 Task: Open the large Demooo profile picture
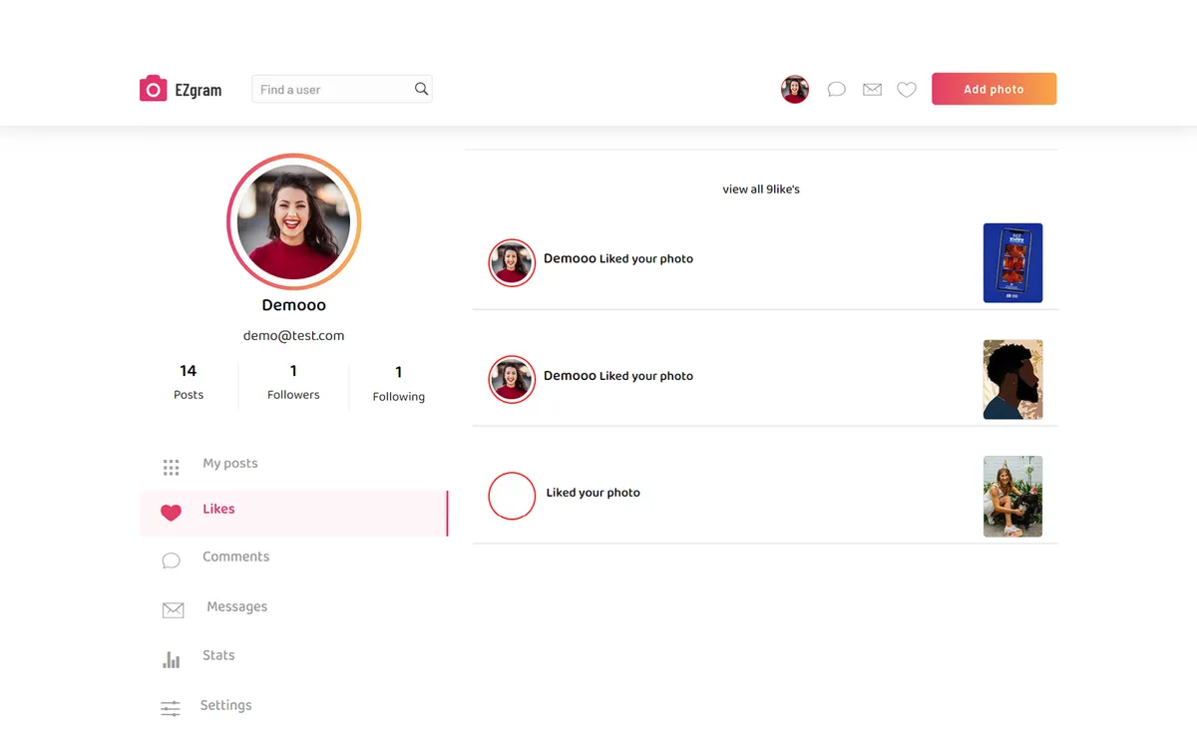294,221
